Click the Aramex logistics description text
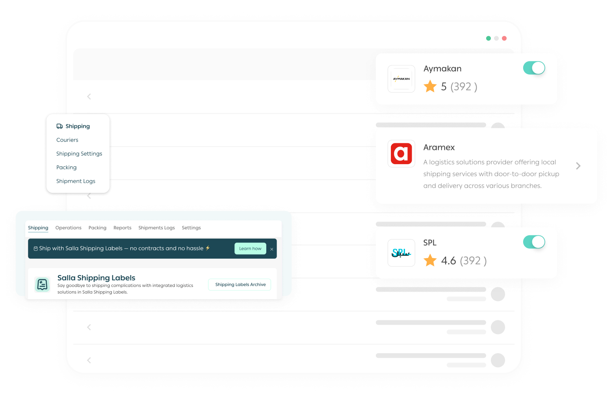The image size is (613, 394). [x=491, y=174]
